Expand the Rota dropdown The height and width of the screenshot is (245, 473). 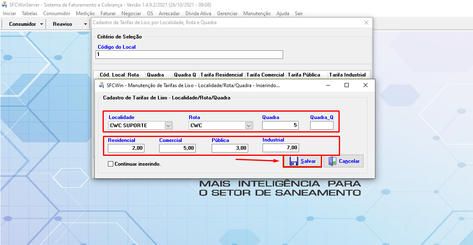click(x=249, y=126)
